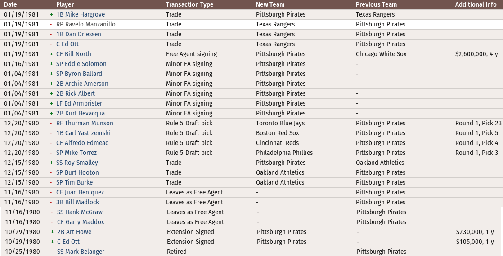Sort by Previous Team column
Screen dimensions: 503x256
click(376, 4)
